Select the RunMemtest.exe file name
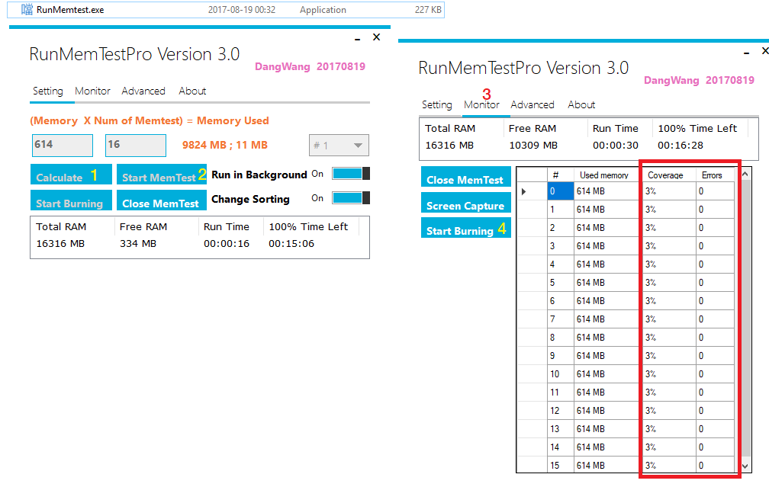The height and width of the screenshot is (487, 769). click(70, 10)
